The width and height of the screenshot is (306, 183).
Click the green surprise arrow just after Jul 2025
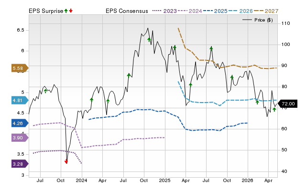click(211, 48)
